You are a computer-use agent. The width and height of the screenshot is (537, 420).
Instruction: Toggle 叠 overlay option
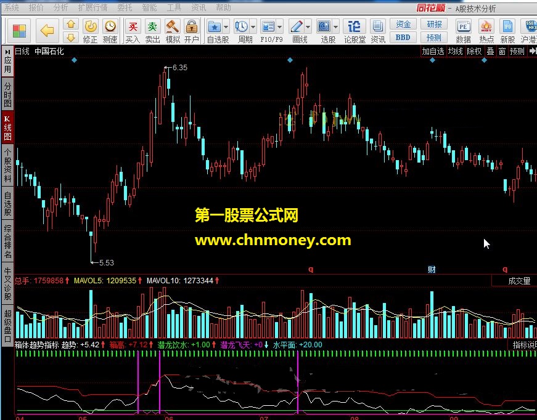point(490,51)
